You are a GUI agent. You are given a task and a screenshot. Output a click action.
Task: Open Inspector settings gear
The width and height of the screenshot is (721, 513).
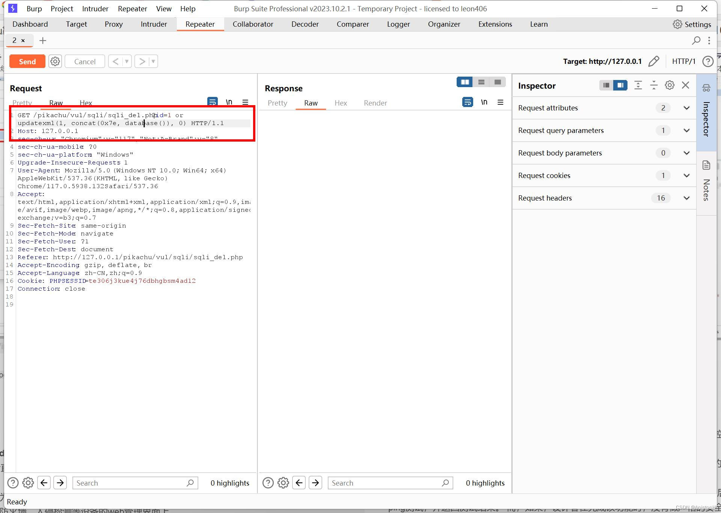(x=670, y=85)
